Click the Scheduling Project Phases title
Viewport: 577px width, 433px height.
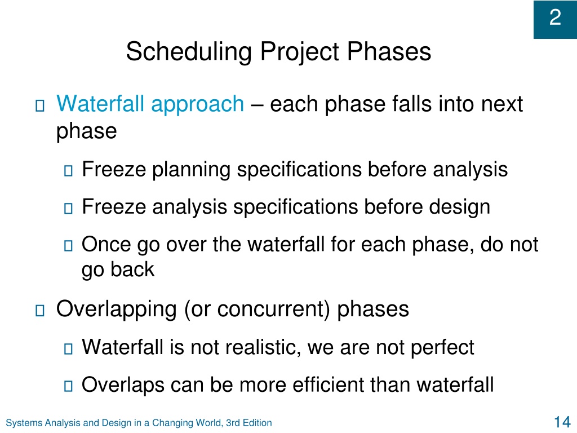pyautogui.click(x=278, y=51)
